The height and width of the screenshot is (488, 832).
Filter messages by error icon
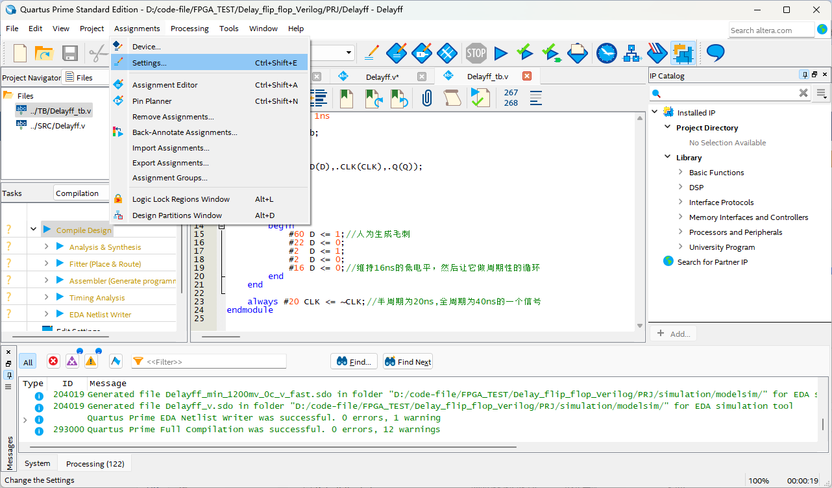pyautogui.click(x=53, y=361)
